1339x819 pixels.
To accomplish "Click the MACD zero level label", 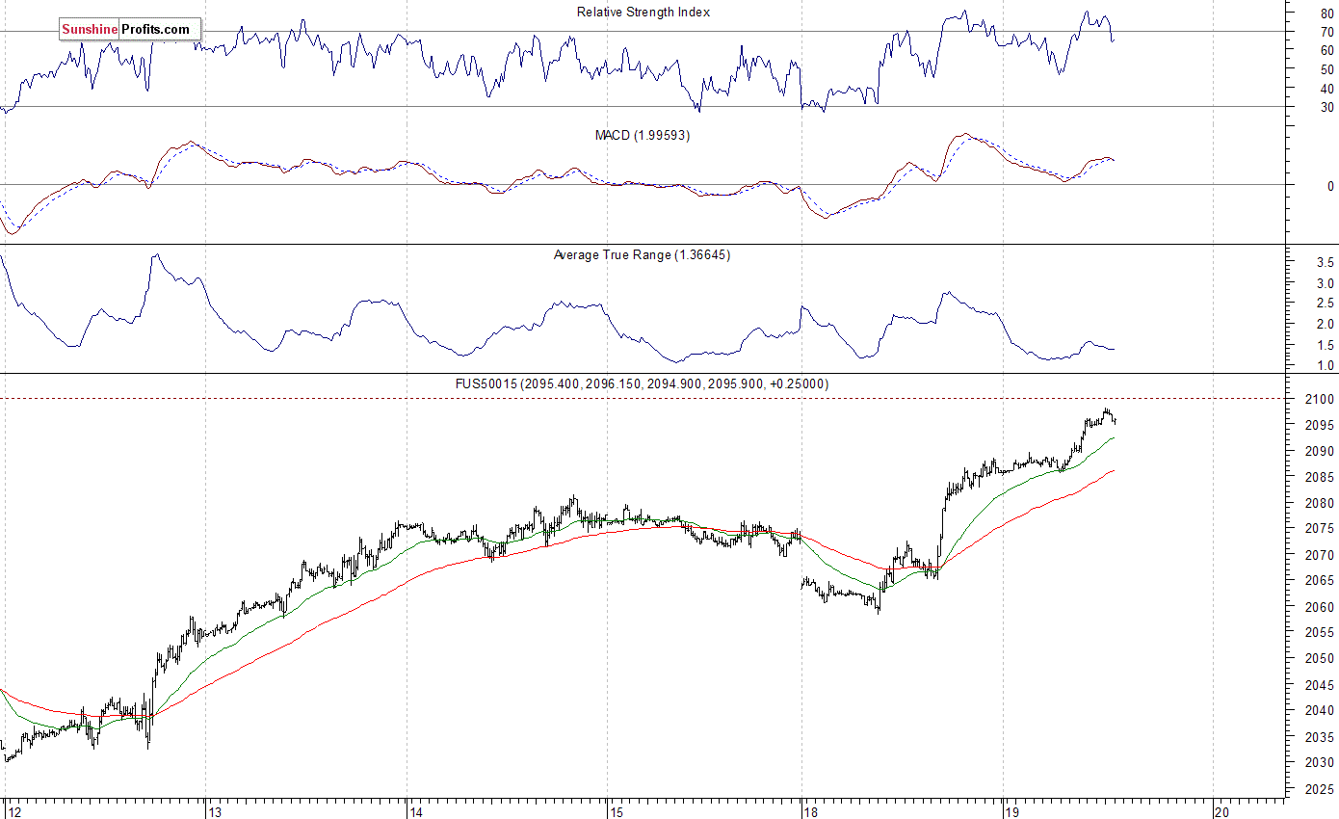I will point(1330,185).
